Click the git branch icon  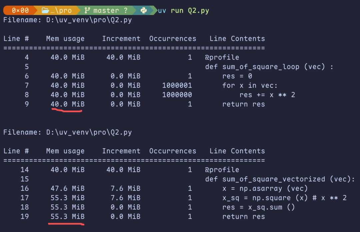pos(87,10)
